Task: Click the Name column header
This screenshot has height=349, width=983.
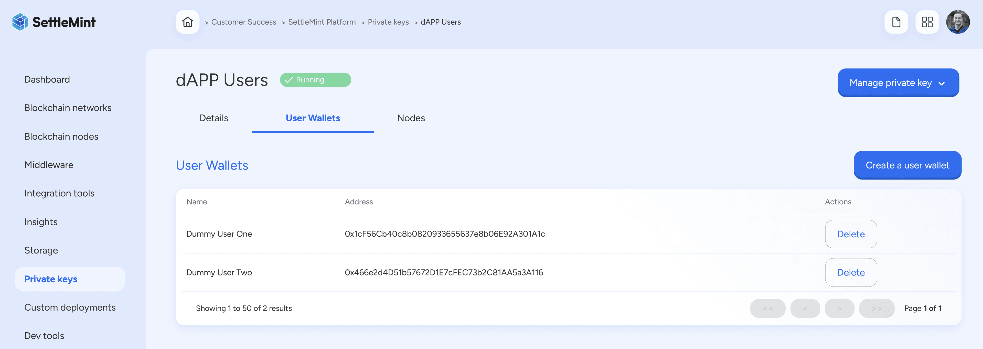Action: click(197, 202)
